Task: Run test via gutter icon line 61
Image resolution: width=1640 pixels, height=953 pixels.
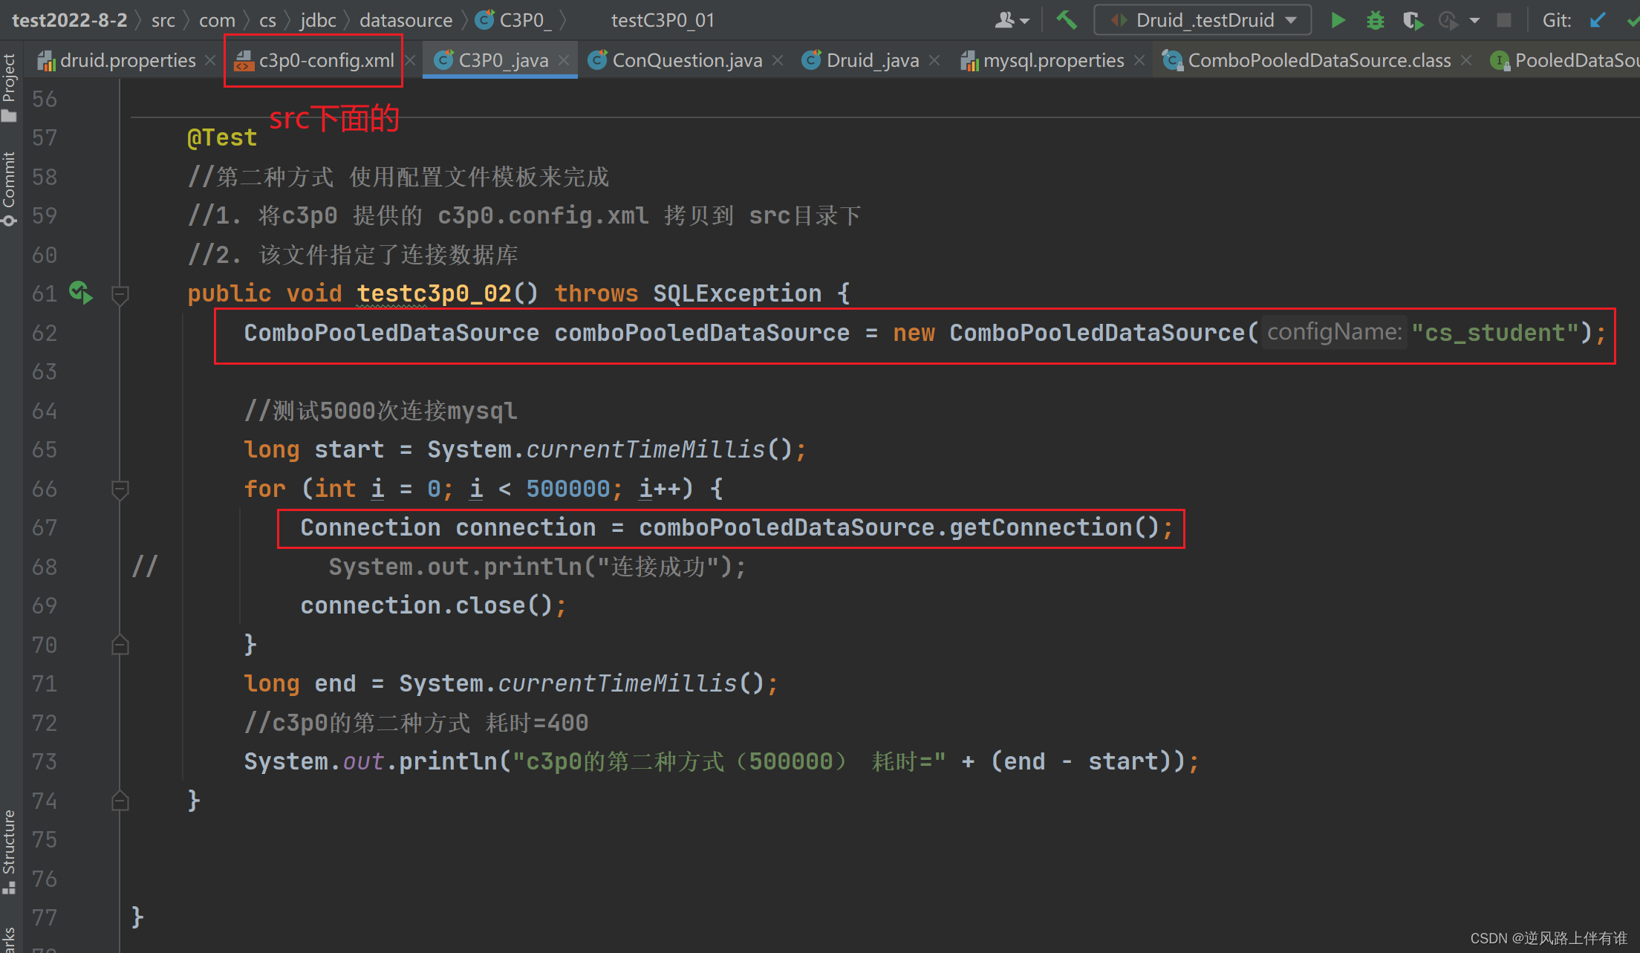Action: [81, 293]
